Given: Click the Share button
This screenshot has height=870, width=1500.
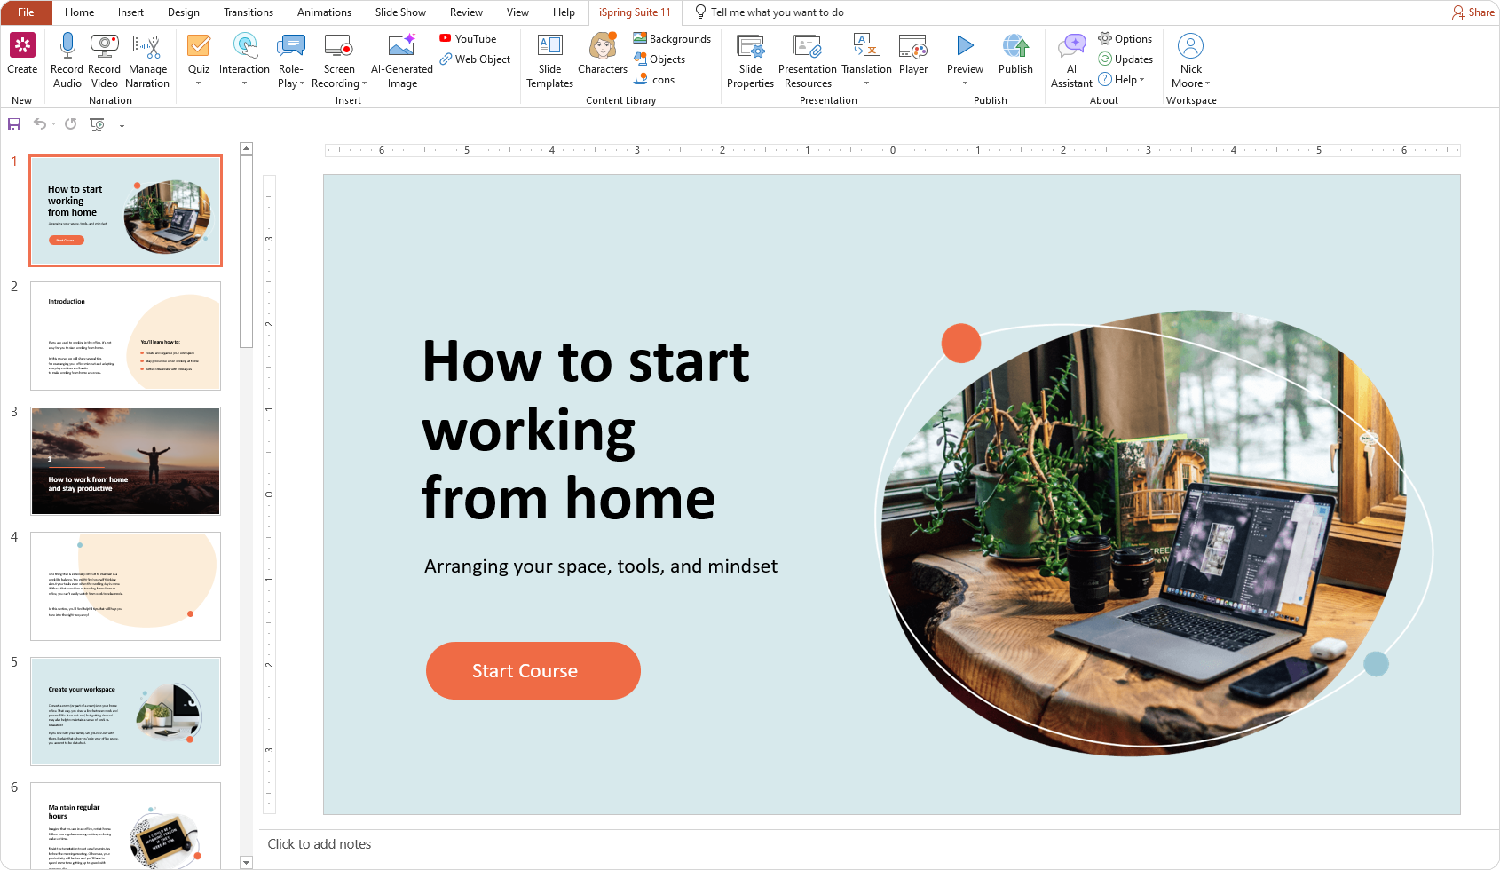Looking at the screenshot, I should [1474, 12].
